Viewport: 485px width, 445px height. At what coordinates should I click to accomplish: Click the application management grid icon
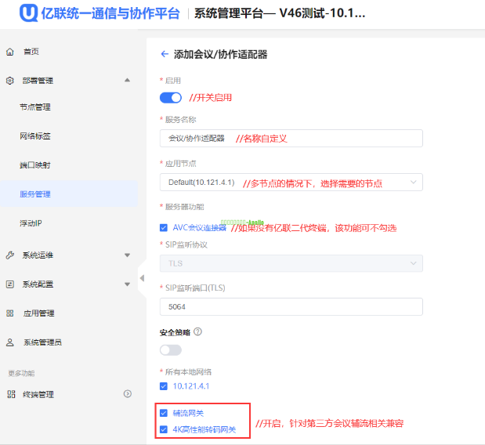(10, 313)
